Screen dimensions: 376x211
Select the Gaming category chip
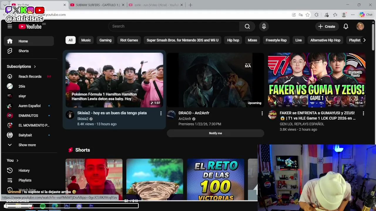[105, 40]
